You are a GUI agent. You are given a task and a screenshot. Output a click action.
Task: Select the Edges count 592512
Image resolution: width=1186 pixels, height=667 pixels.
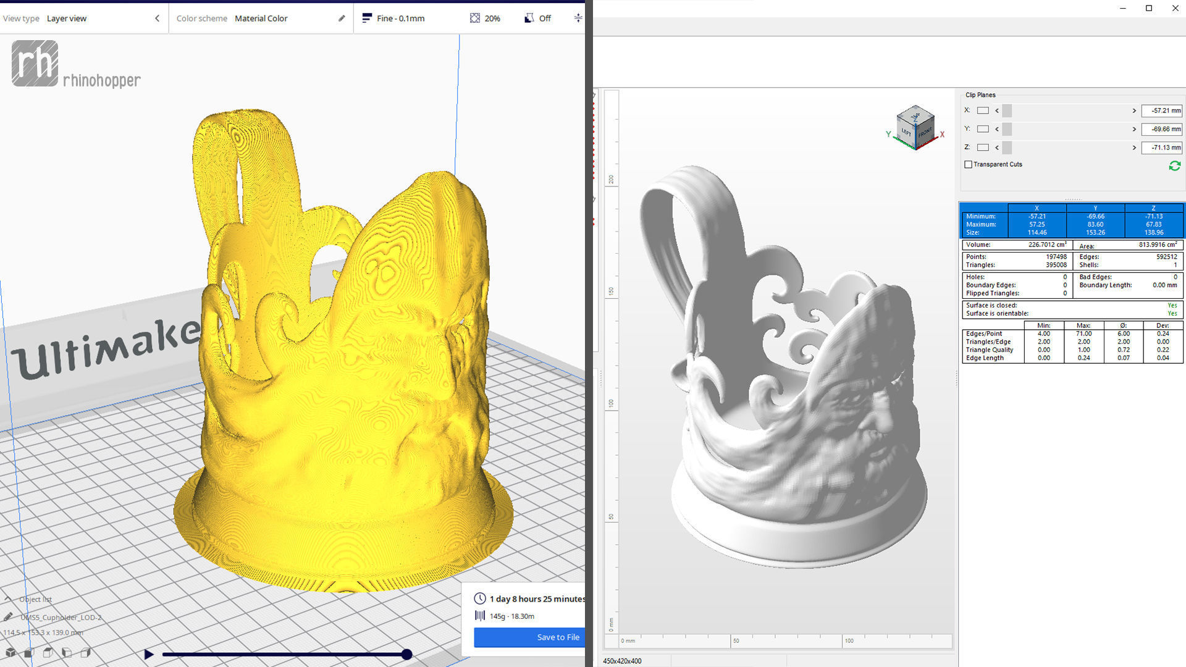[x=1166, y=257]
